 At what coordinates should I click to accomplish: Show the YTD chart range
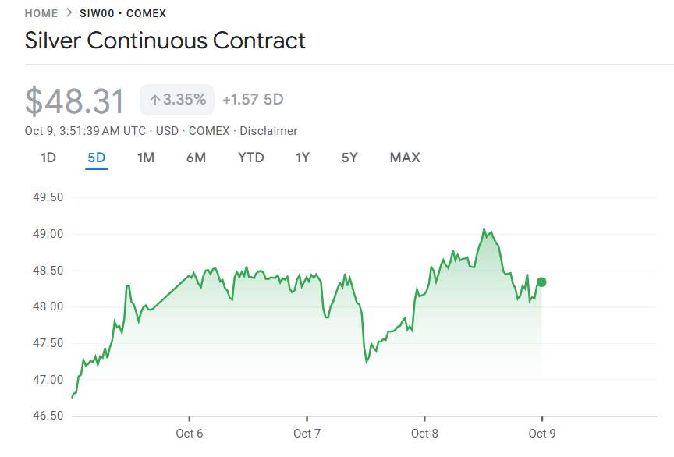[251, 158]
